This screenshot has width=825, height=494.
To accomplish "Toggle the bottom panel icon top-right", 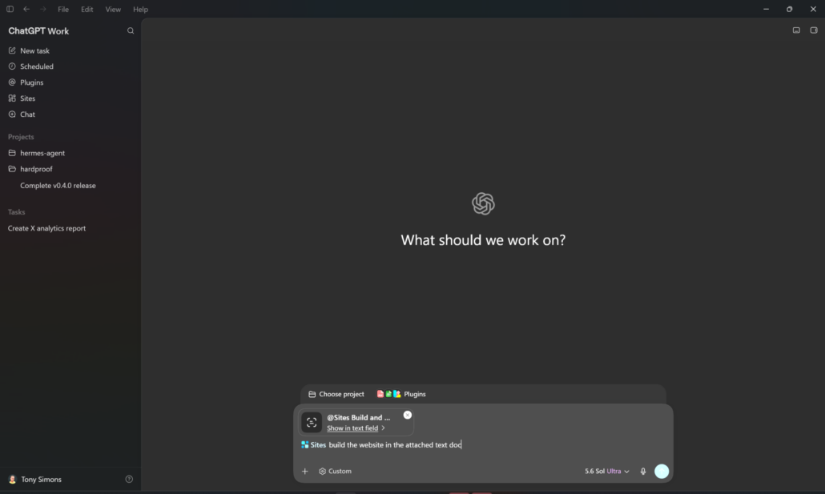I will [796, 30].
